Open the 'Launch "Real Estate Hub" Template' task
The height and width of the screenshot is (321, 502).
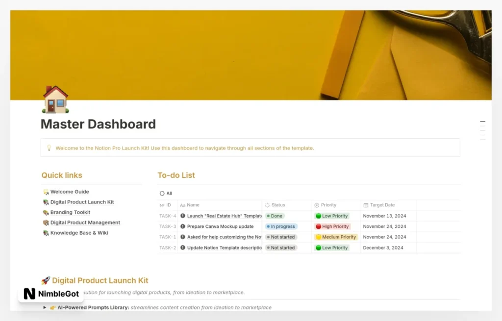point(224,216)
